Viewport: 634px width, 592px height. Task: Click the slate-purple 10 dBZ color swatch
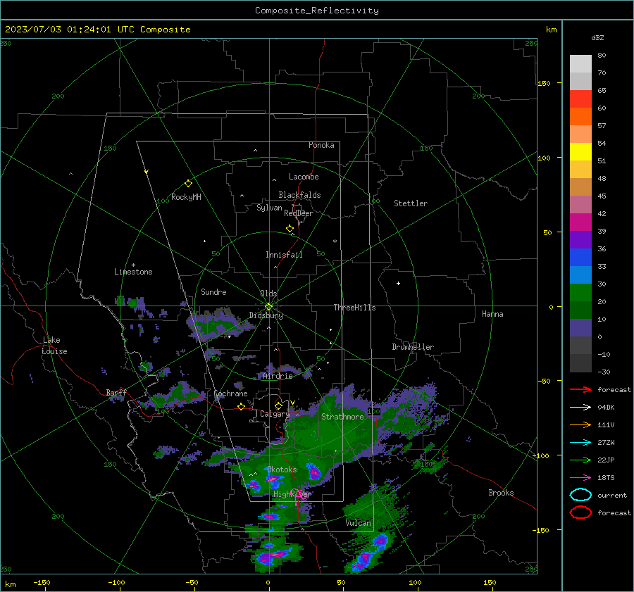coord(580,328)
